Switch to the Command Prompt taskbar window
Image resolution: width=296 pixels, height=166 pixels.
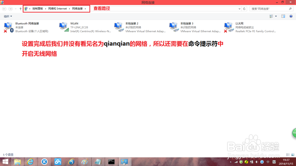111,162
